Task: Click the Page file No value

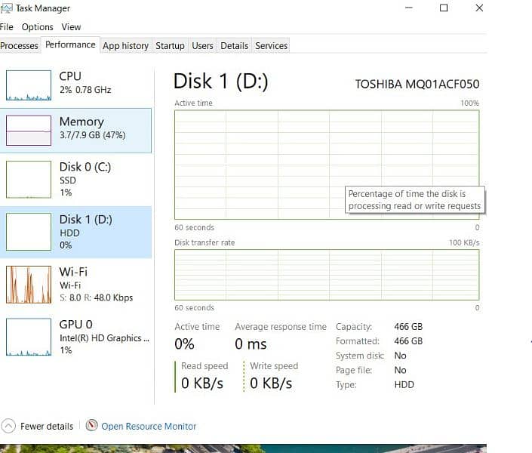Action: pyautogui.click(x=400, y=370)
